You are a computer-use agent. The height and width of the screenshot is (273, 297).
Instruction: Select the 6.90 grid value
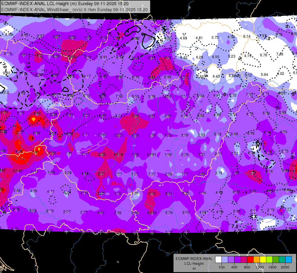coord(216,57)
